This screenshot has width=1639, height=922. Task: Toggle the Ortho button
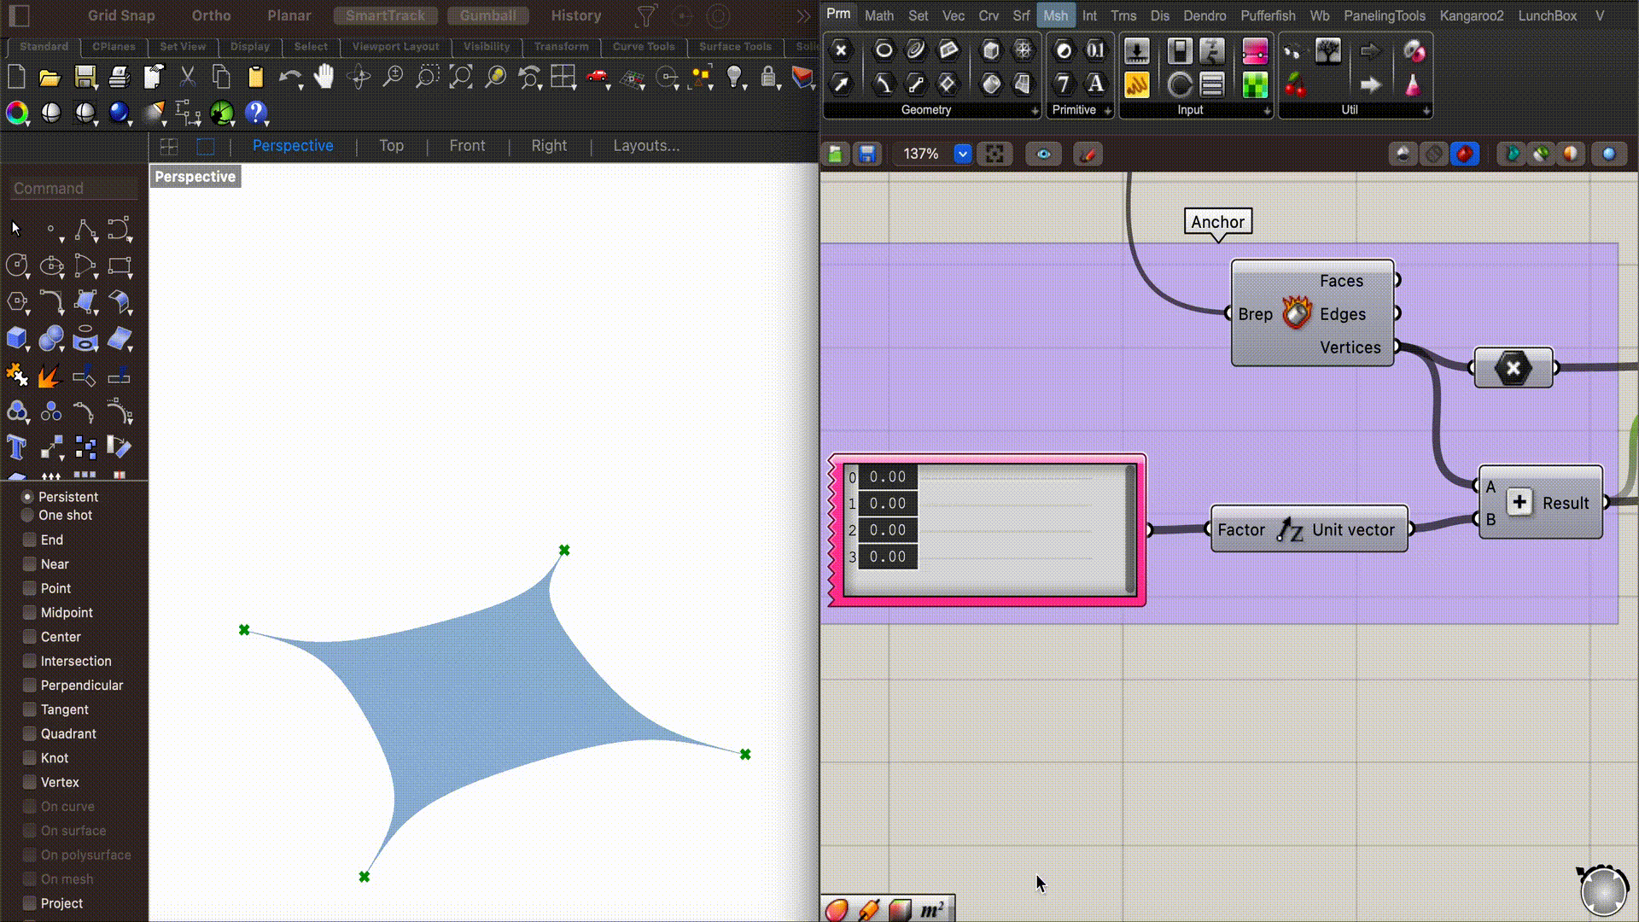[211, 15]
